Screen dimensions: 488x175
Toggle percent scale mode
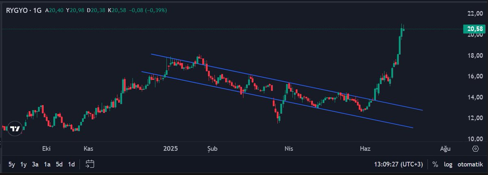pos(435,164)
